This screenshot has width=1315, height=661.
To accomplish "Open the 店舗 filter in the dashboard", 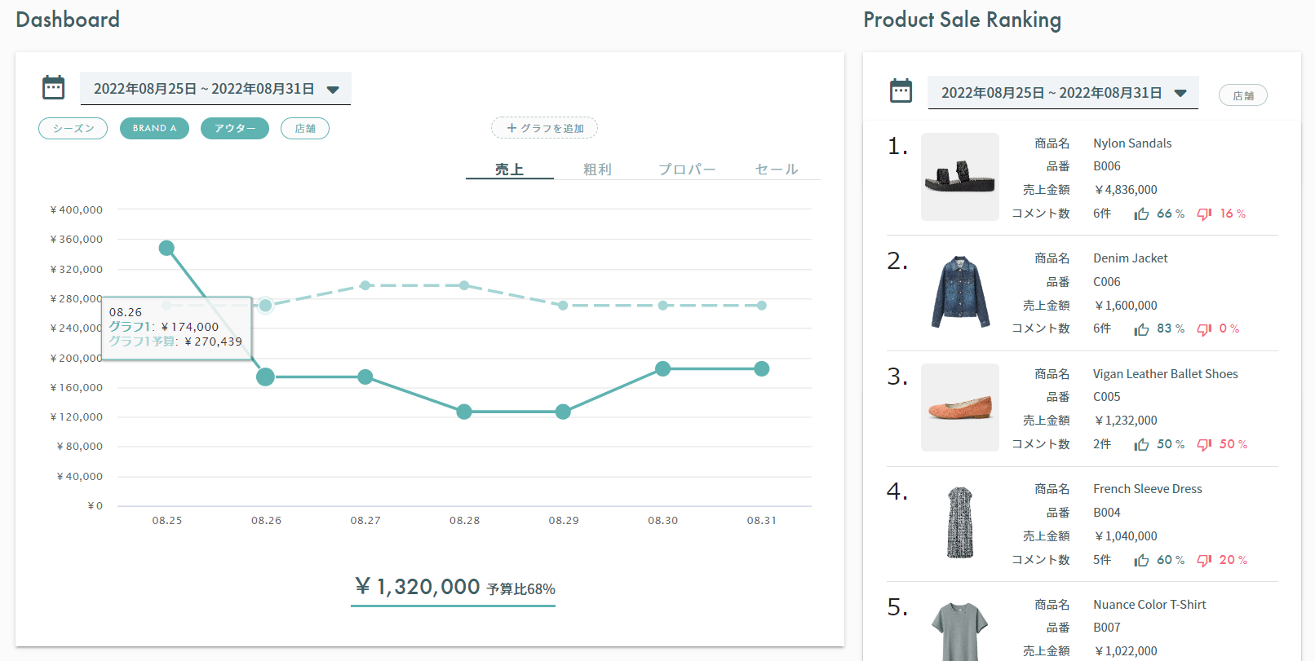I will tap(305, 129).
